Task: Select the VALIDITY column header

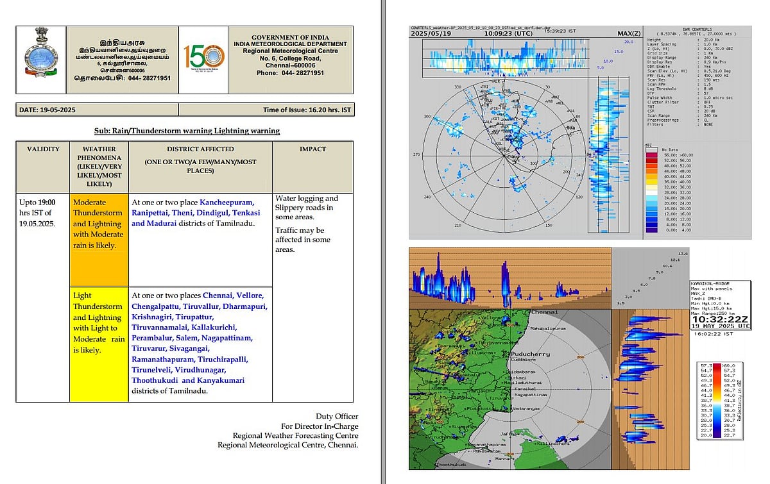Action: (43, 149)
